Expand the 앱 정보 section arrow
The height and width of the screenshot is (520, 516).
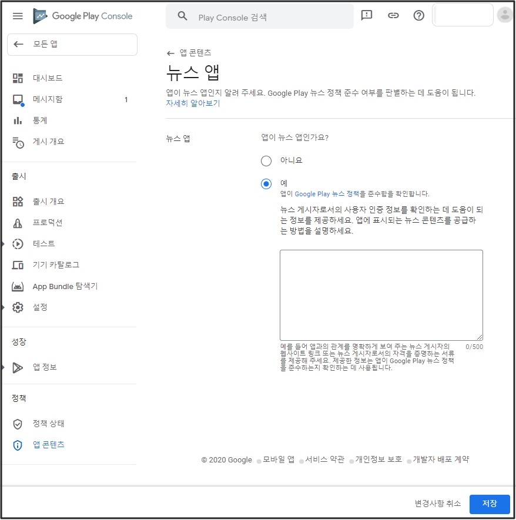point(3,367)
